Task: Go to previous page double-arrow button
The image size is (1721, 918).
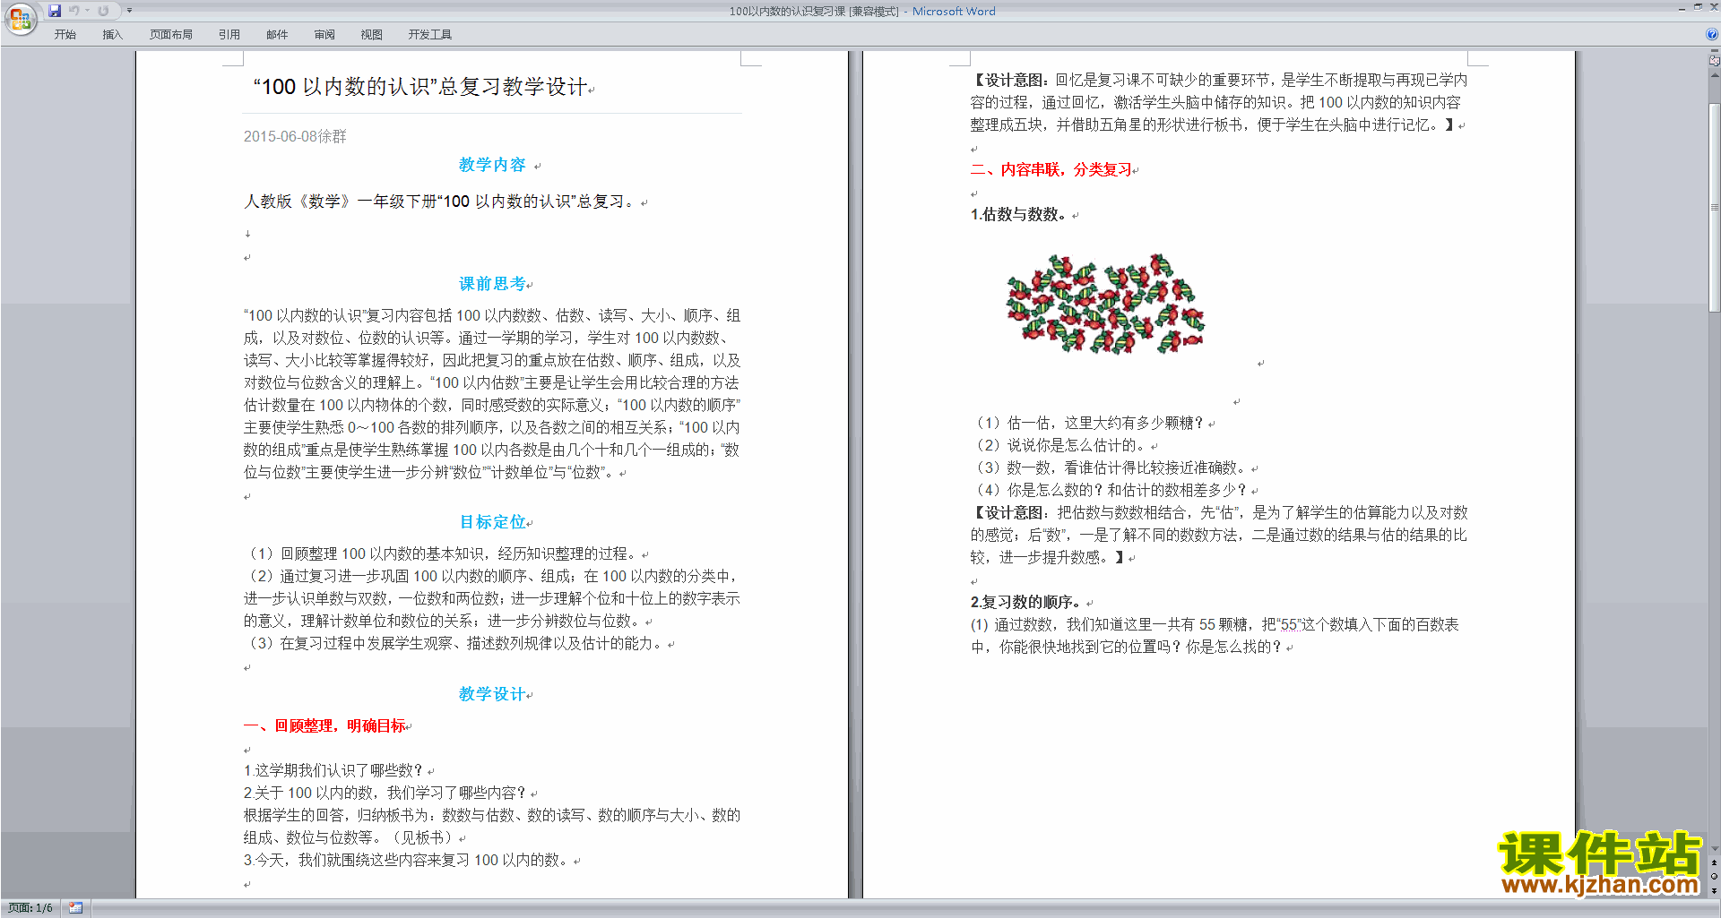Action: pyautogui.click(x=1714, y=862)
